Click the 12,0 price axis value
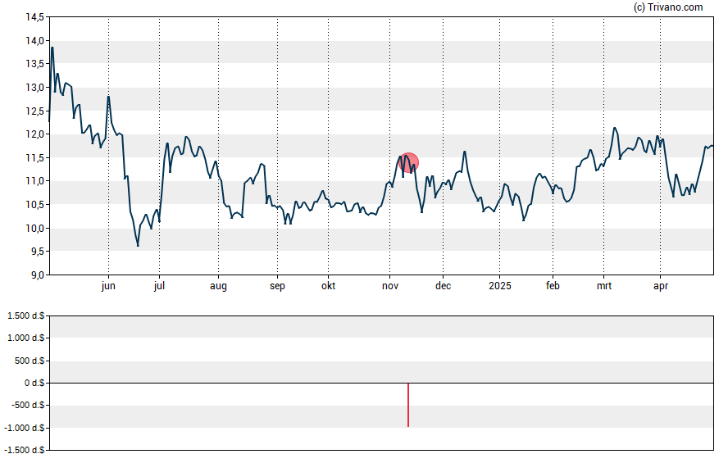 click(x=34, y=134)
